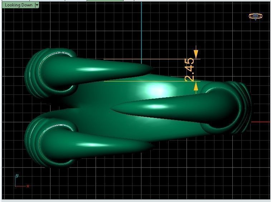Click the 2.45 dimension text
The height and width of the screenshot is (202, 271).
coord(190,70)
